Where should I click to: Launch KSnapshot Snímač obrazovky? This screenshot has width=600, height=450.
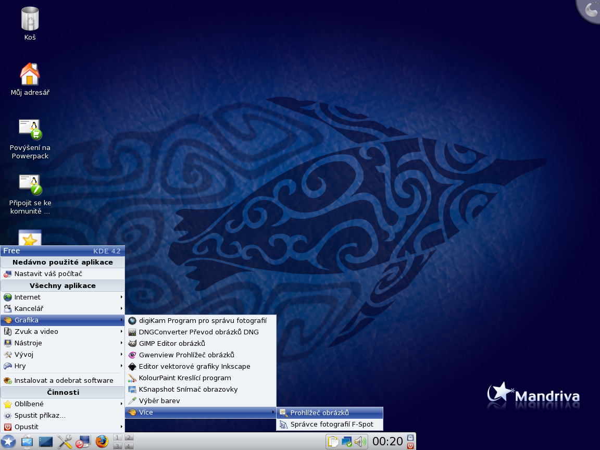tap(201, 390)
